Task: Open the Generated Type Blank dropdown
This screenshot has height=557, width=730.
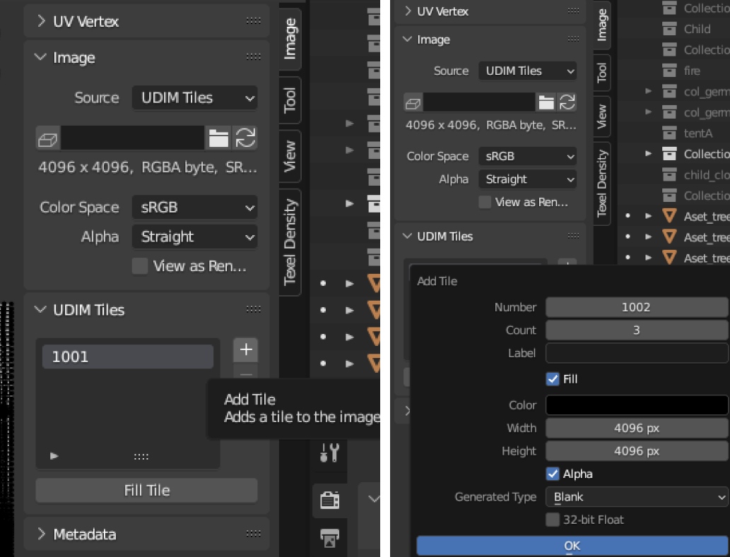Action: (635, 497)
